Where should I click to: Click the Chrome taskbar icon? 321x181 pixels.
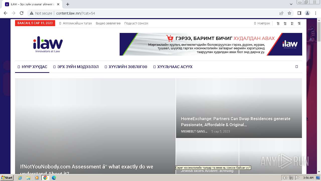(45, 178)
